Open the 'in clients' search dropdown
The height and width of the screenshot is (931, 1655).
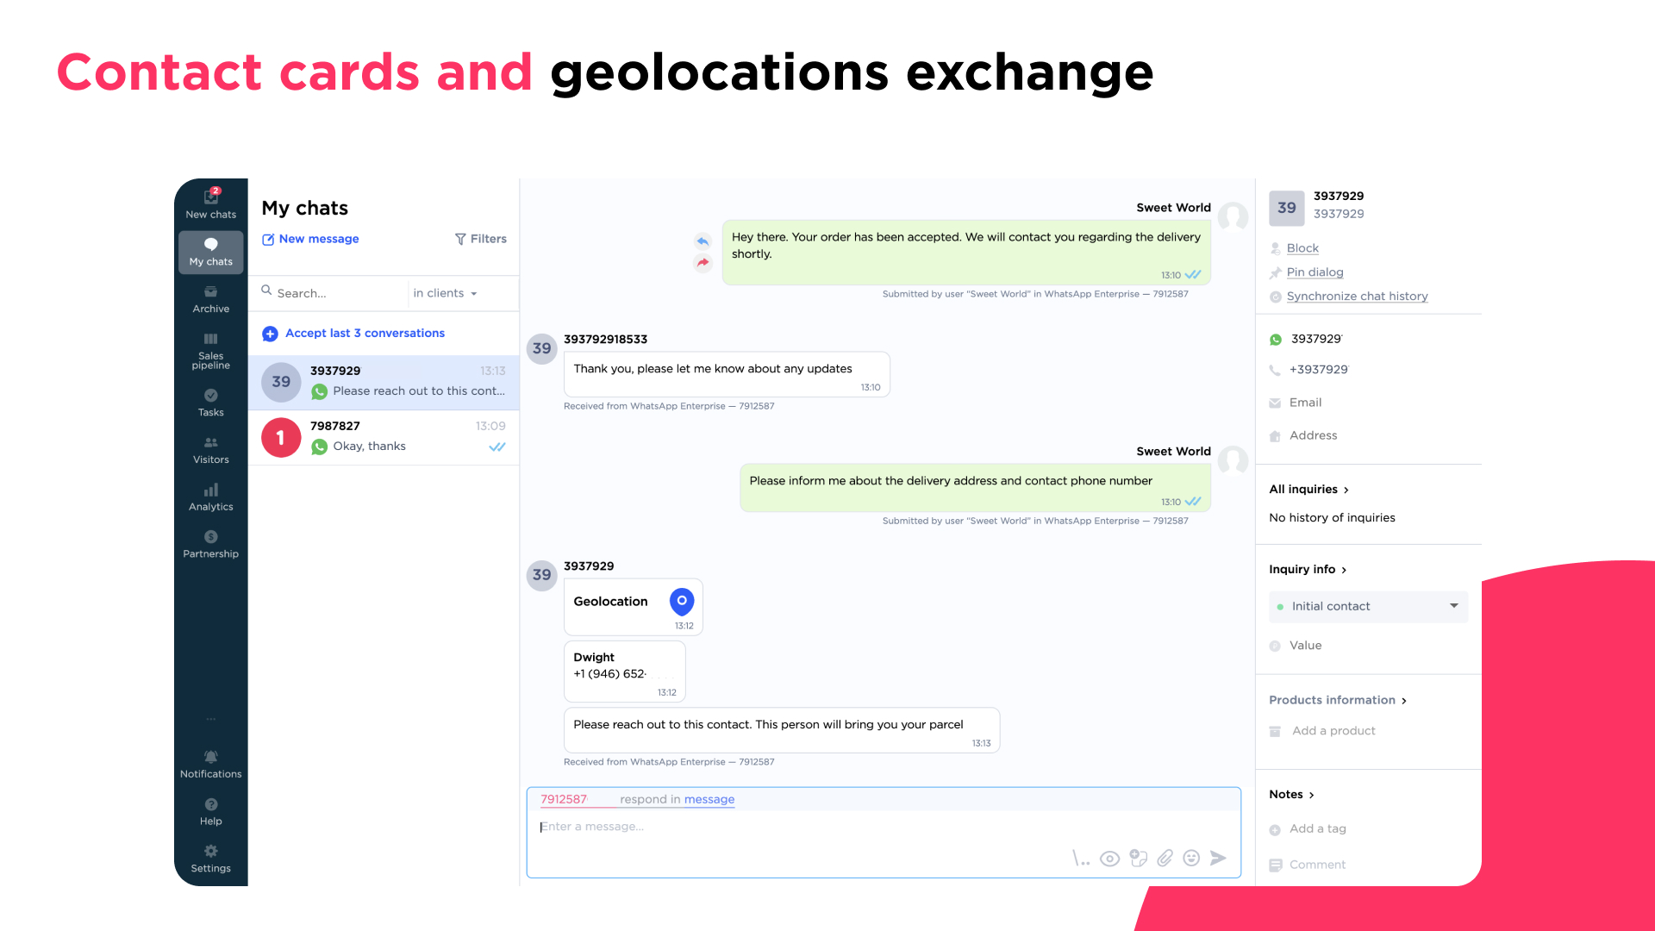pyautogui.click(x=446, y=293)
